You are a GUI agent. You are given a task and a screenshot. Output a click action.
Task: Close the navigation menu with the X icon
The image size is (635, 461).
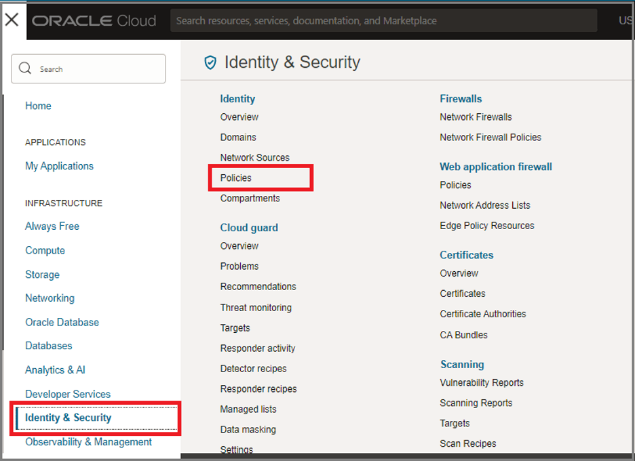point(12,19)
